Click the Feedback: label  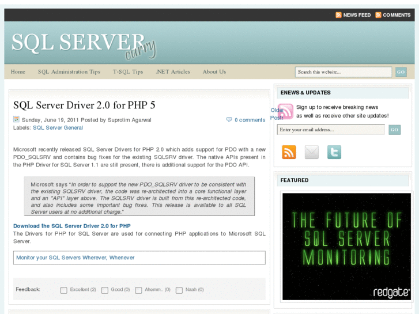28,289
